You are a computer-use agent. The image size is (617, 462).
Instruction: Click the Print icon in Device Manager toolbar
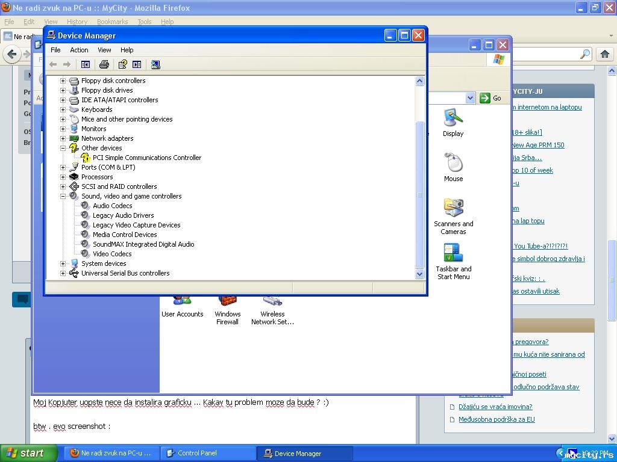tap(104, 64)
